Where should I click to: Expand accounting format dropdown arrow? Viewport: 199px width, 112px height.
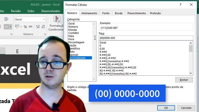coord(21,27)
